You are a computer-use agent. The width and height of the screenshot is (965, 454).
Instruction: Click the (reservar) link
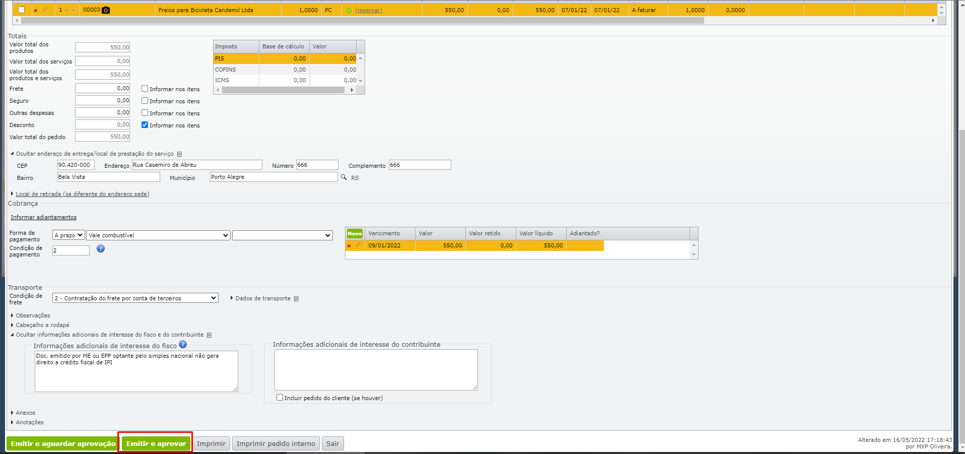(x=369, y=10)
